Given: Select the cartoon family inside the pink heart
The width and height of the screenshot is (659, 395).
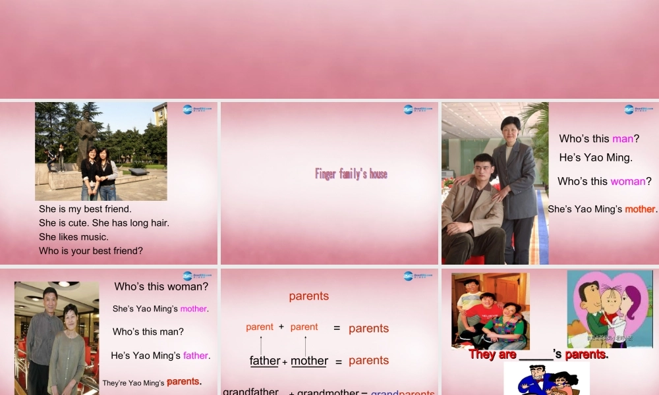Looking at the screenshot, I should 610,309.
